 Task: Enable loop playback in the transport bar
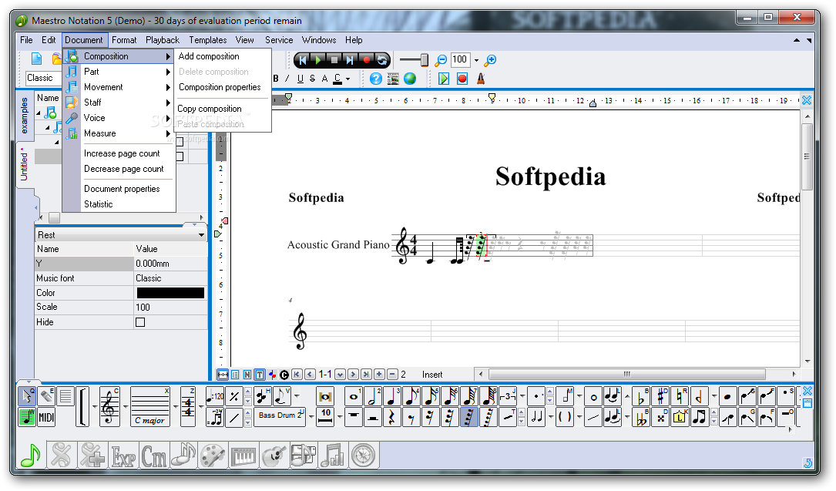point(381,60)
